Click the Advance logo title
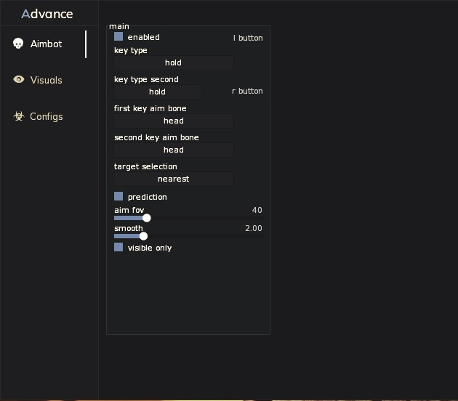 (x=47, y=14)
